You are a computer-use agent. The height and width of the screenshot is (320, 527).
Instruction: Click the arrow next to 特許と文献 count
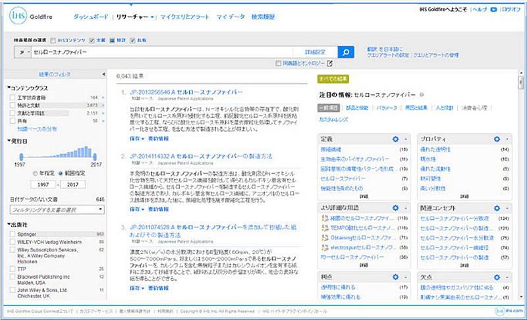tap(103, 105)
